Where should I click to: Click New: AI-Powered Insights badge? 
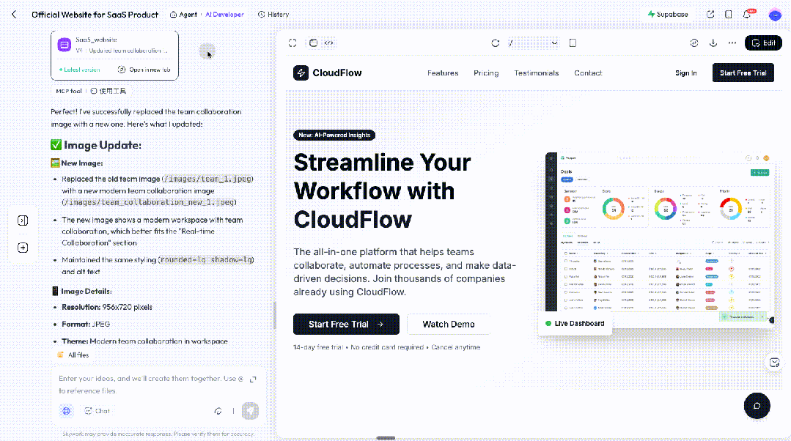[334, 135]
